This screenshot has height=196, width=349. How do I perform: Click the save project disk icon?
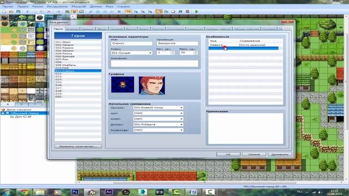(18, 11)
